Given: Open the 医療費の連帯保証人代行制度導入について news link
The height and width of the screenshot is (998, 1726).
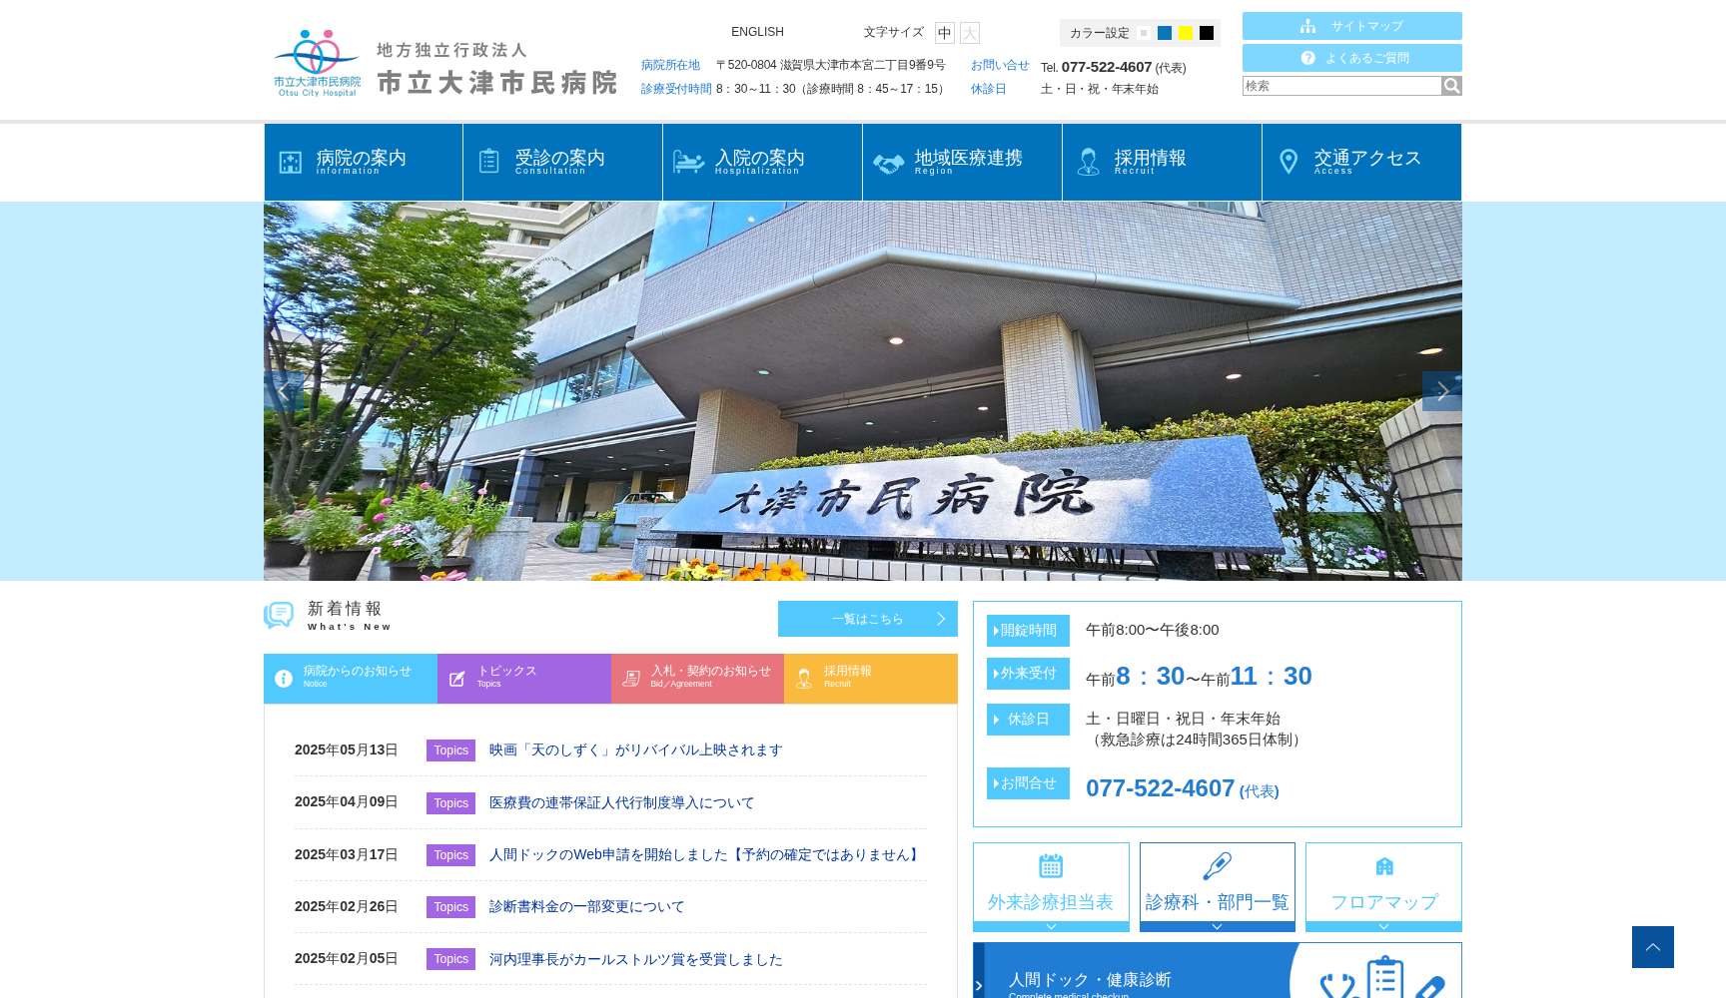Looking at the screenshot, I should click(x=619, y=802).
